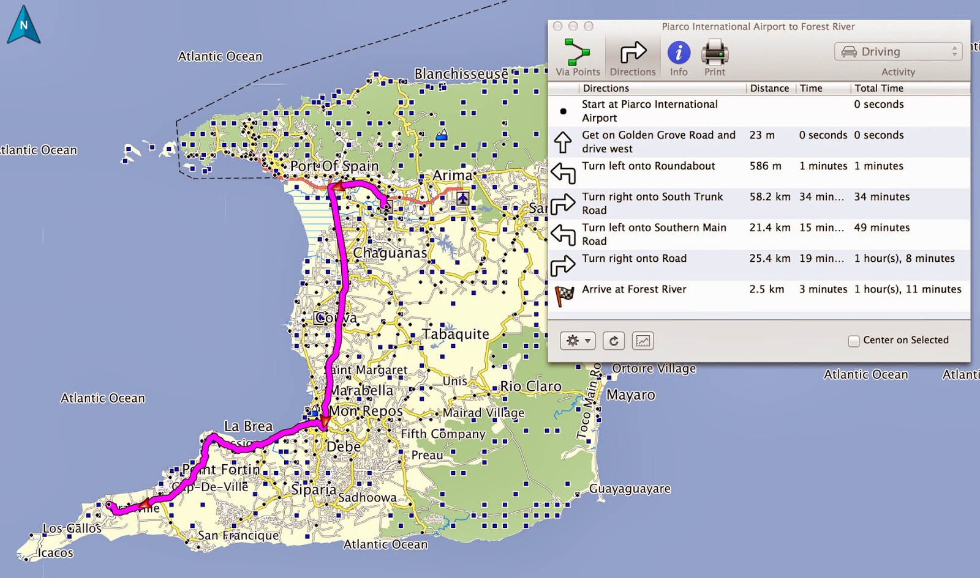Sort by the Distance column header

click(x=769, y=88)
